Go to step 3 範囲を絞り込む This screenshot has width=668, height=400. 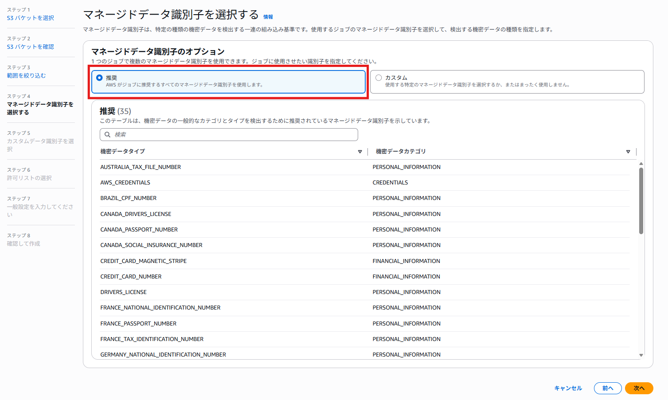pyautogui.click(x=27, y=75)
